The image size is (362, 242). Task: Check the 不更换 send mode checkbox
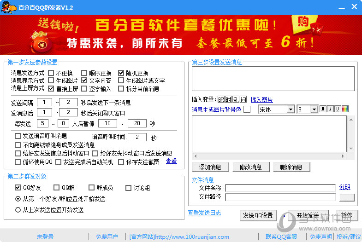point(51,73)
